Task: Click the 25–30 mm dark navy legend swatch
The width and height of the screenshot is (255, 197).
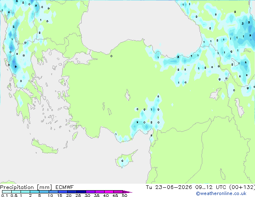Action: coord(81,192)
